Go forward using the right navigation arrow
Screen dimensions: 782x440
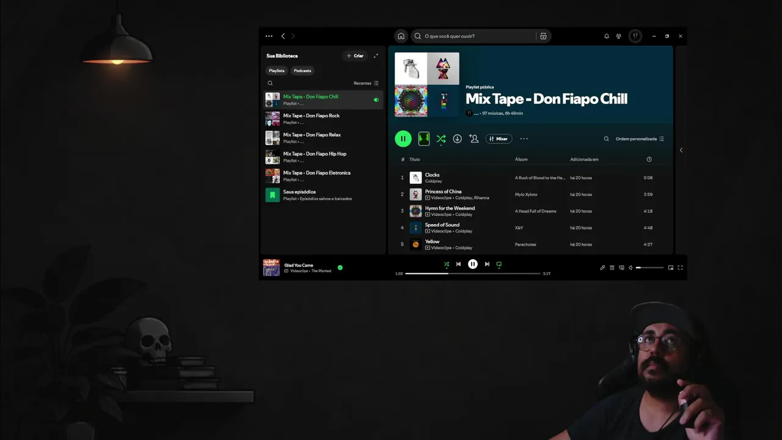293,36
